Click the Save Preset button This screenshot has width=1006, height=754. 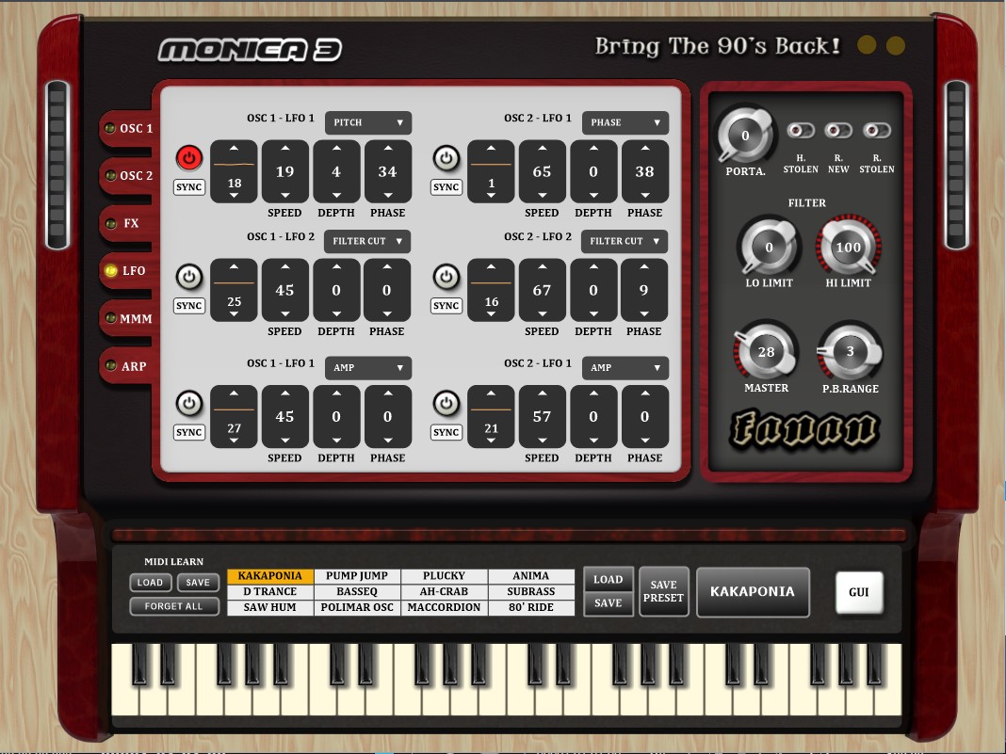coord(664,591)
